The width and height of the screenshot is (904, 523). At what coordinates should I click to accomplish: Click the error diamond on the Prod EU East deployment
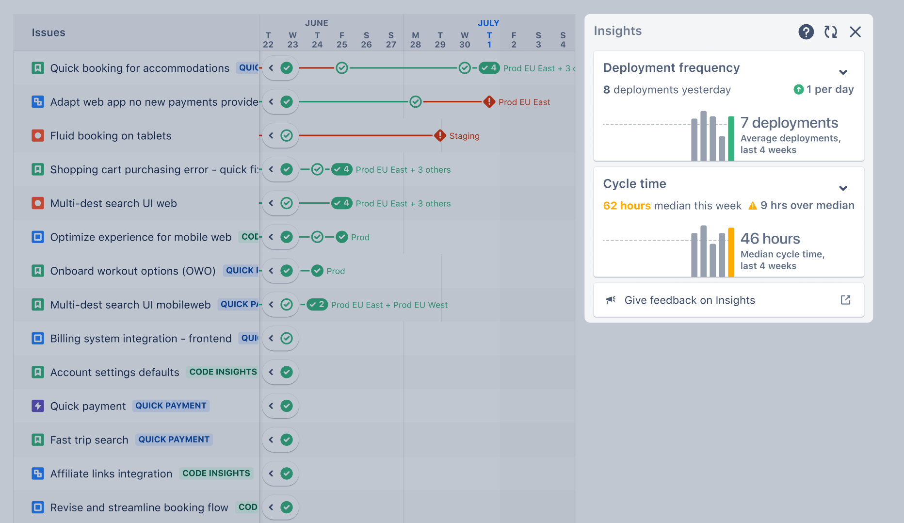point(489,102)
